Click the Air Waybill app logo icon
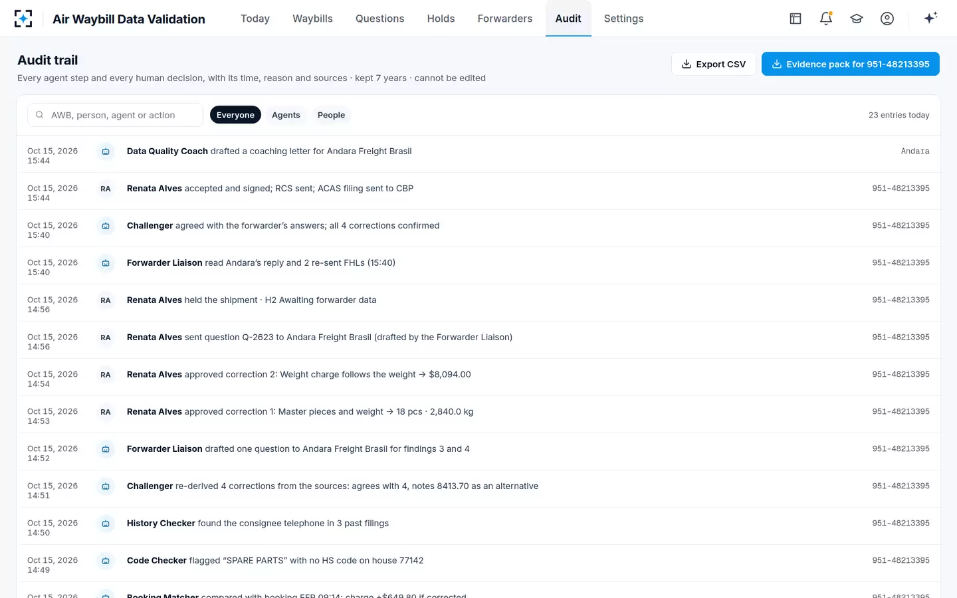The height and width of the screenshot is (598, 957). (23, 19)
